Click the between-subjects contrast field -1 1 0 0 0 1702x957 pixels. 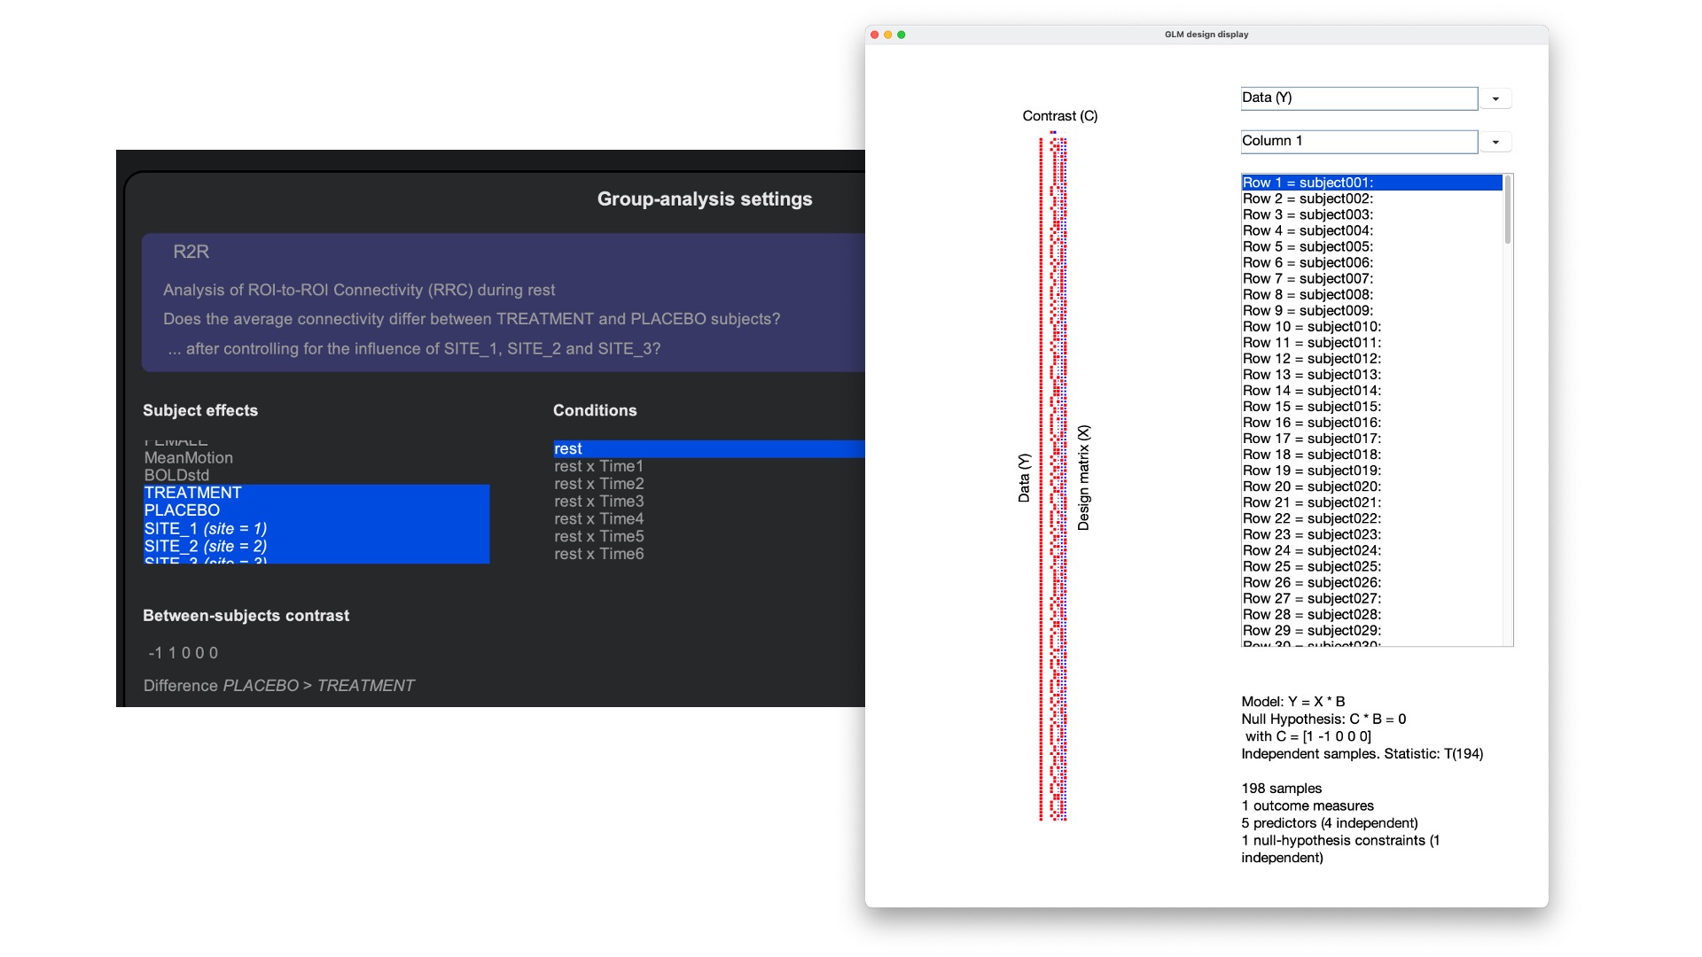tap(183, 653)
